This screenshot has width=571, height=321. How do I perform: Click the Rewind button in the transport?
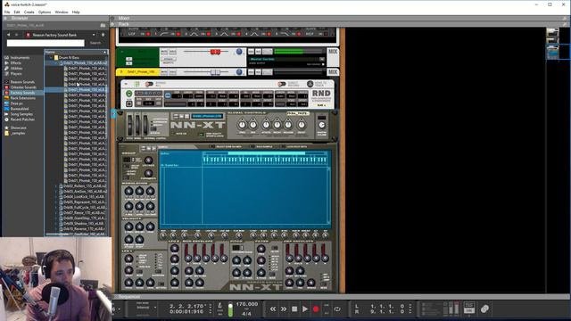[273, 309]
